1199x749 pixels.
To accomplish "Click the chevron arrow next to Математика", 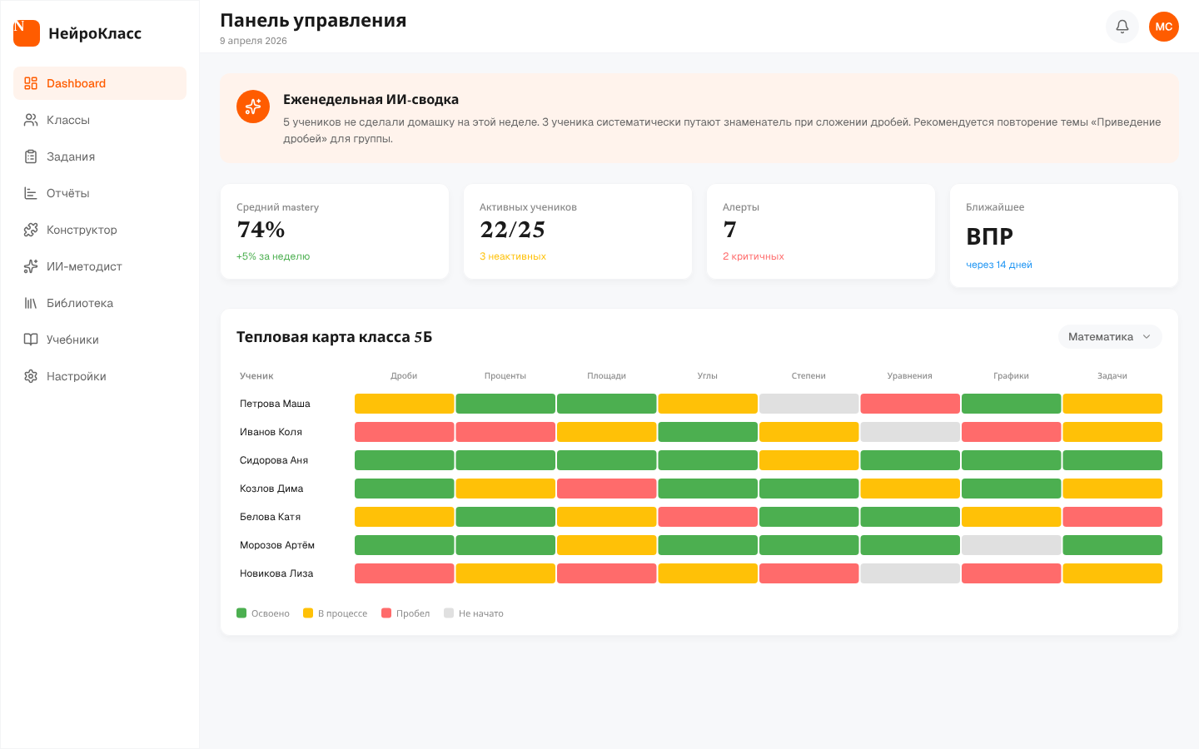I will click(x=1147, y=337).
